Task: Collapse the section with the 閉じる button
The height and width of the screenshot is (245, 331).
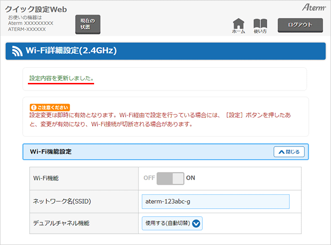Action: tap(289, 152)
